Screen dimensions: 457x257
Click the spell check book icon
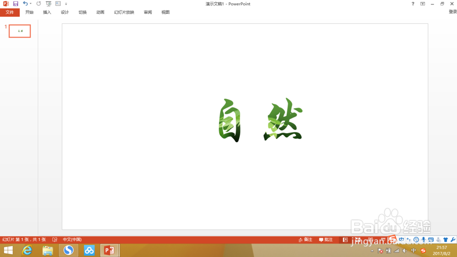[55, 240]
